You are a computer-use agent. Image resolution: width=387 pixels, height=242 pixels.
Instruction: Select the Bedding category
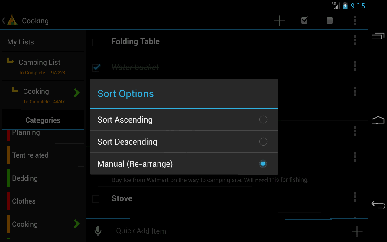click(25, 178)
